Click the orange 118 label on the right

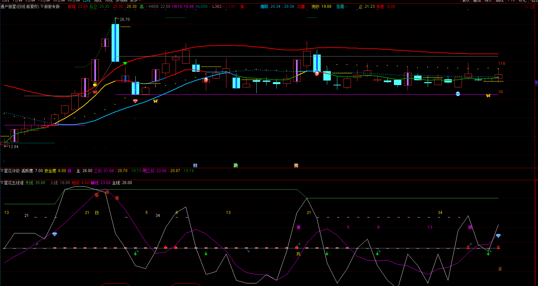click(502, 64)
